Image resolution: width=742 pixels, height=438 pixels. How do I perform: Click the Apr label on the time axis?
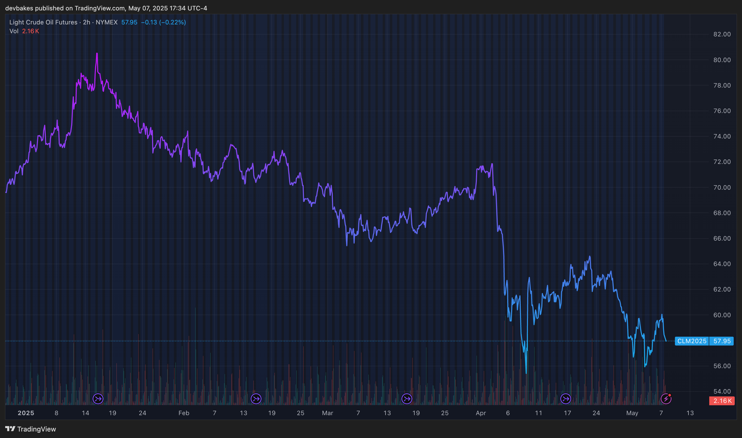click(481, 413)
